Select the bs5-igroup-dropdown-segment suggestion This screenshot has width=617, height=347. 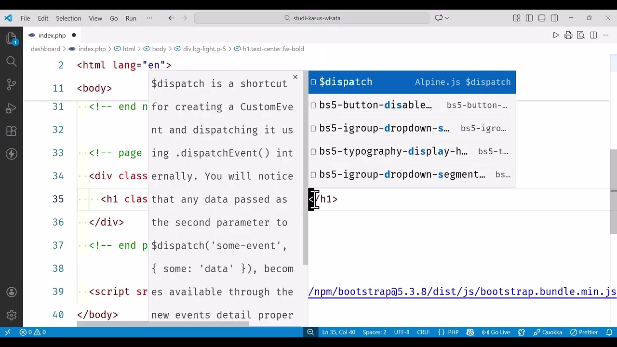pyautogui.click(x=412, y=174)
